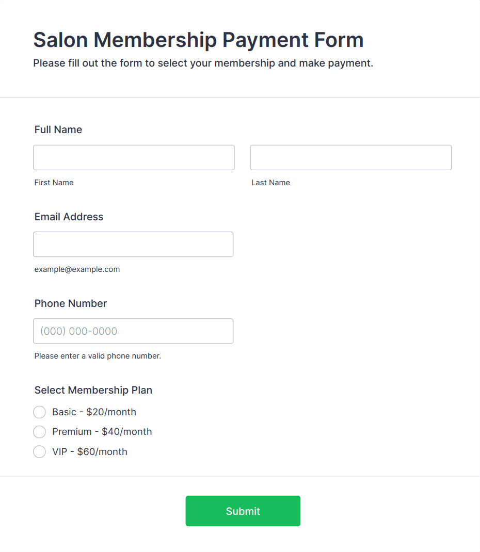Click the 'Full Name' field label
The height and width of the screenshot is (552, 480).
pos(58,129)
